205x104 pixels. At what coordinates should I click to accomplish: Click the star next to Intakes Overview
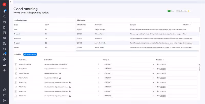(188, 11)
